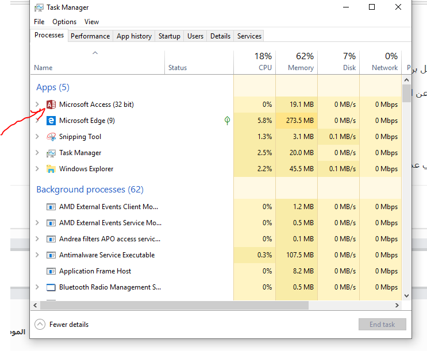This screenshot has height=351, width=427.
Task: Click the green leaf status icon for Edge
Action: click(227, 121)
